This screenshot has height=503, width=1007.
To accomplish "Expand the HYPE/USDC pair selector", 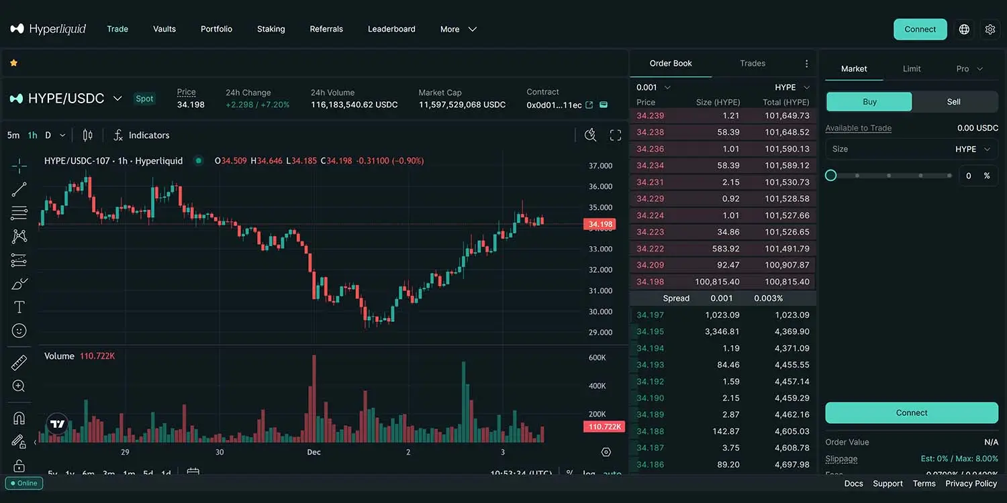I will [x=117, y=99].
